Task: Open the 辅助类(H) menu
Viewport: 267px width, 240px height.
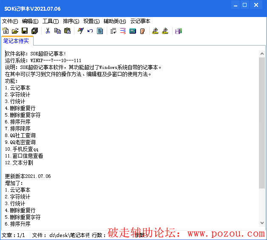Action: (x=115, y=21)
